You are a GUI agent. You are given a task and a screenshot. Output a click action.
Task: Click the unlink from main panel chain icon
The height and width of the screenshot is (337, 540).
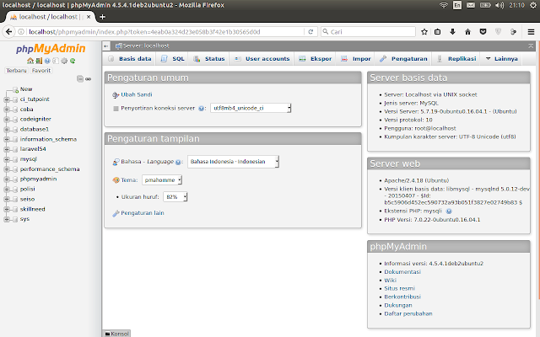(x=88, y=78)
